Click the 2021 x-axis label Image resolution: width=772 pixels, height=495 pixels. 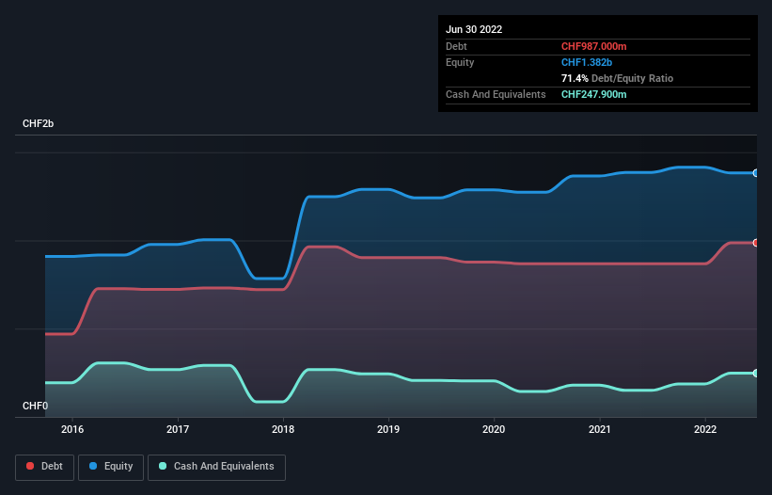[600, 429]
